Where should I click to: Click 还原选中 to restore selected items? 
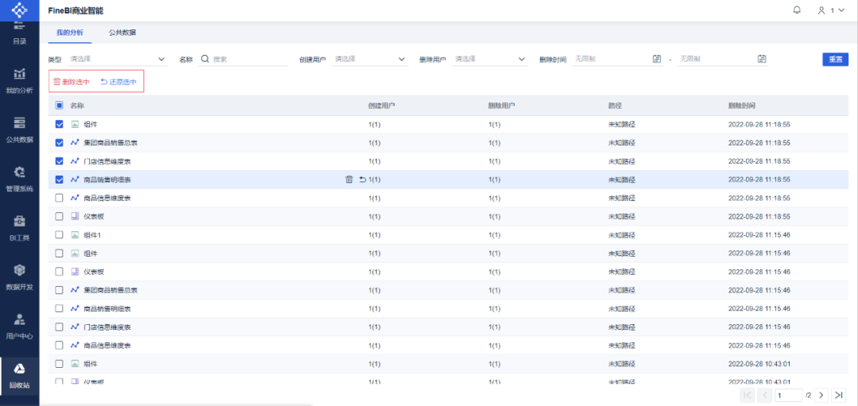(118, 82)
